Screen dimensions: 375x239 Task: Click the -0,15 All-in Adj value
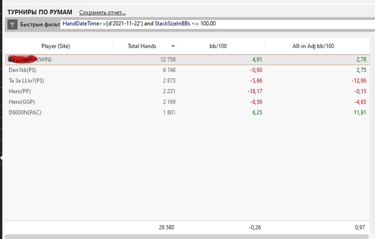coord(360,91)
